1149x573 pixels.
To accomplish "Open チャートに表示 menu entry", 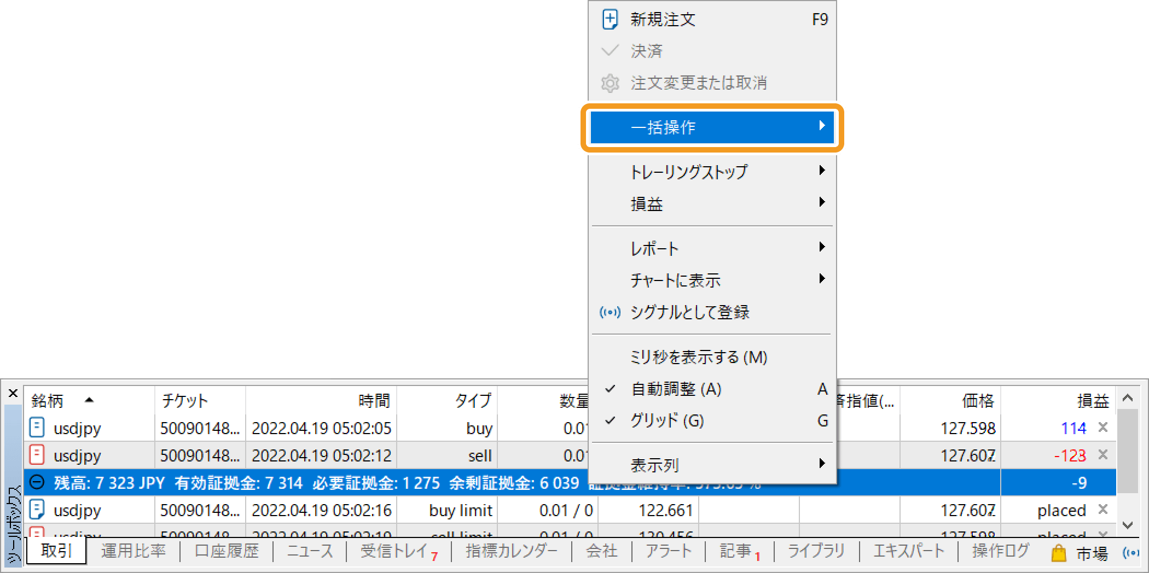I will 712,280.
